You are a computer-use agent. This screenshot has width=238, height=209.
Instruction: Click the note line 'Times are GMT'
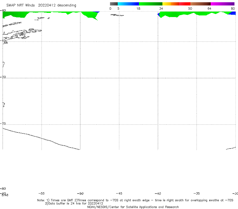coord(62,200)
